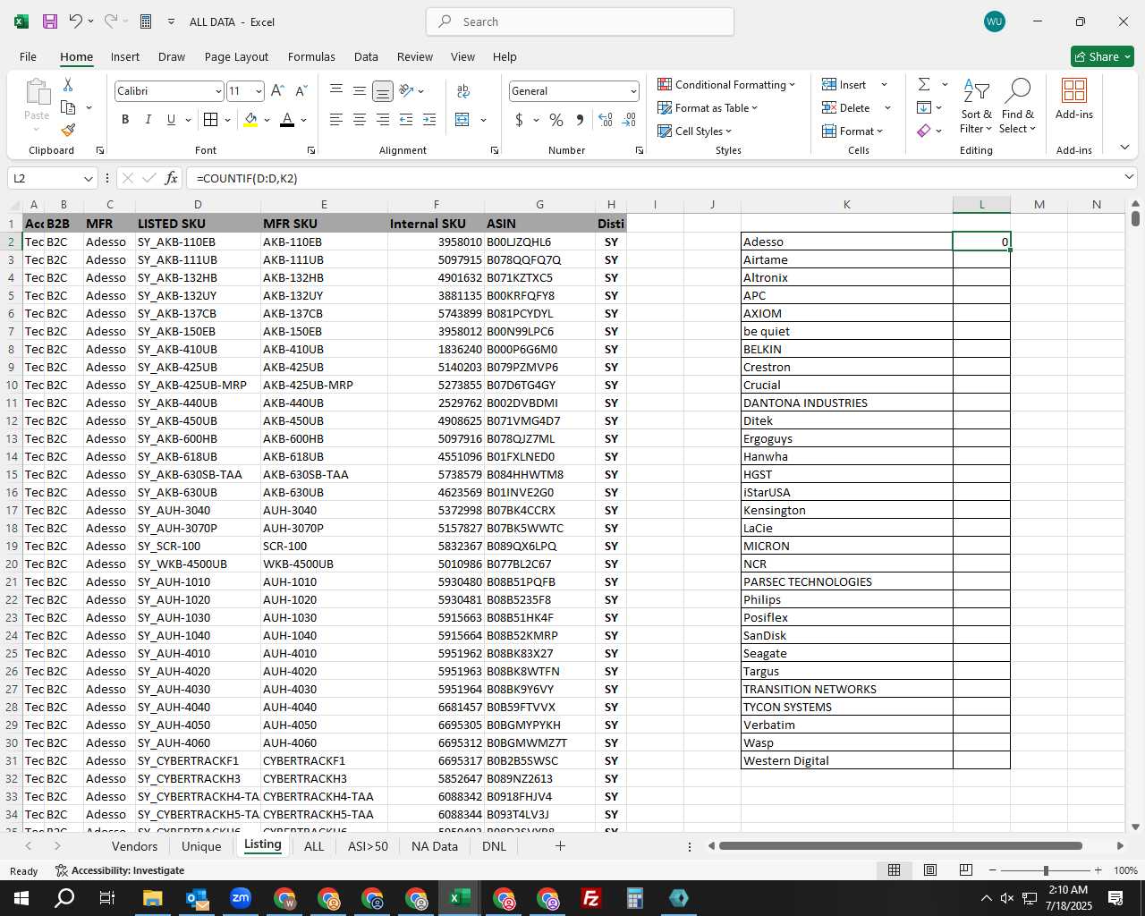Screen dimensions: 1145x916
Task: Click the AutoSum sigma icon
Action: point(924,84)
